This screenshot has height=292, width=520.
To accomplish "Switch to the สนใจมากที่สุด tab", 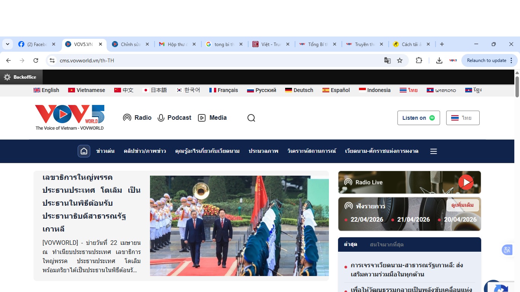I will (386, 244).
